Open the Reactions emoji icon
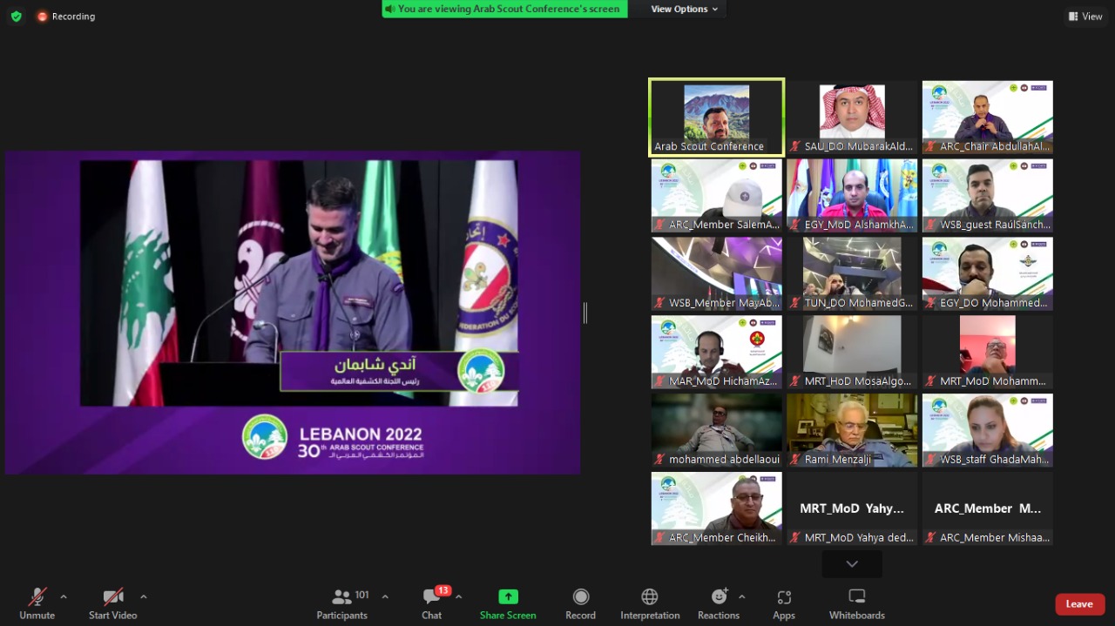The width and height of the screenshot is (1115, 626). [719, 597]
